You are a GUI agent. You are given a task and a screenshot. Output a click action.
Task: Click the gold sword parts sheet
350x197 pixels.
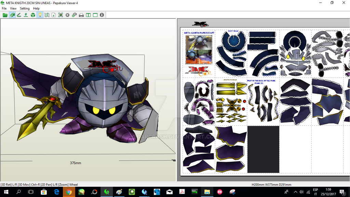(231, 102)
